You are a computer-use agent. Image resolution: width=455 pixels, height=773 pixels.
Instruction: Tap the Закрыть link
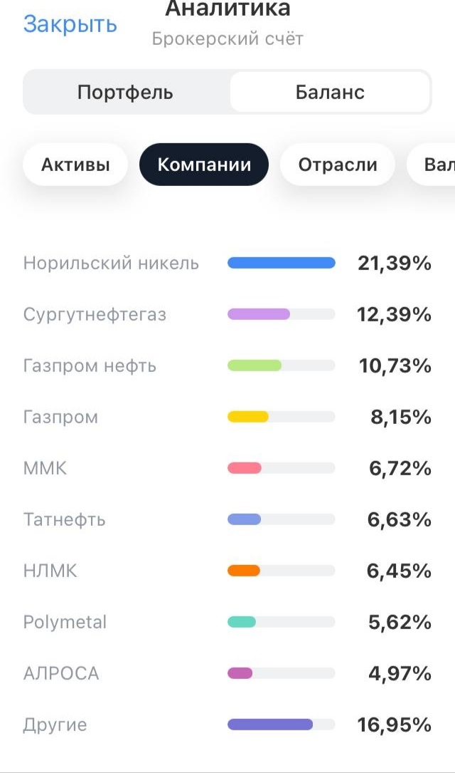pos(70,24)
